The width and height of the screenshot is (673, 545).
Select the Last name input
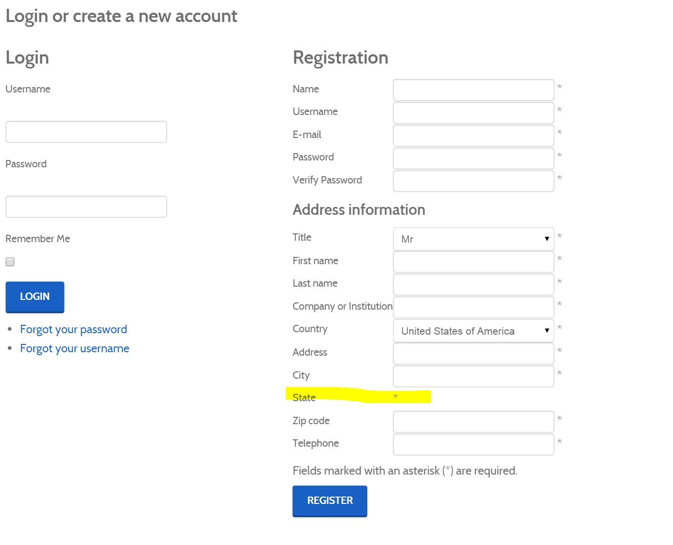click(473, 284)
